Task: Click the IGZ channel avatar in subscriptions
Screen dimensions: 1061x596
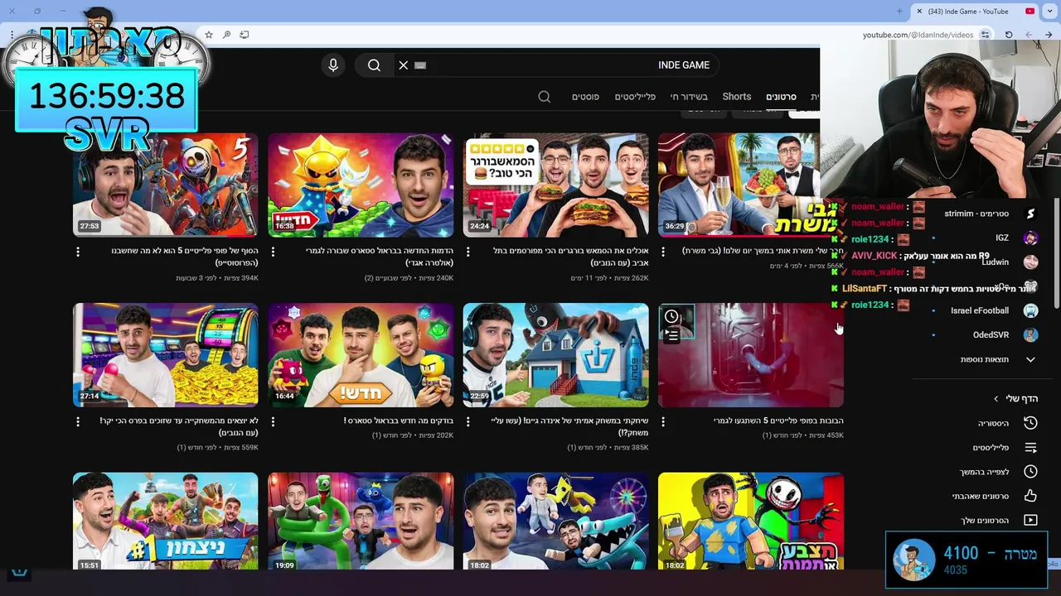Action: tap(1030, 238)
